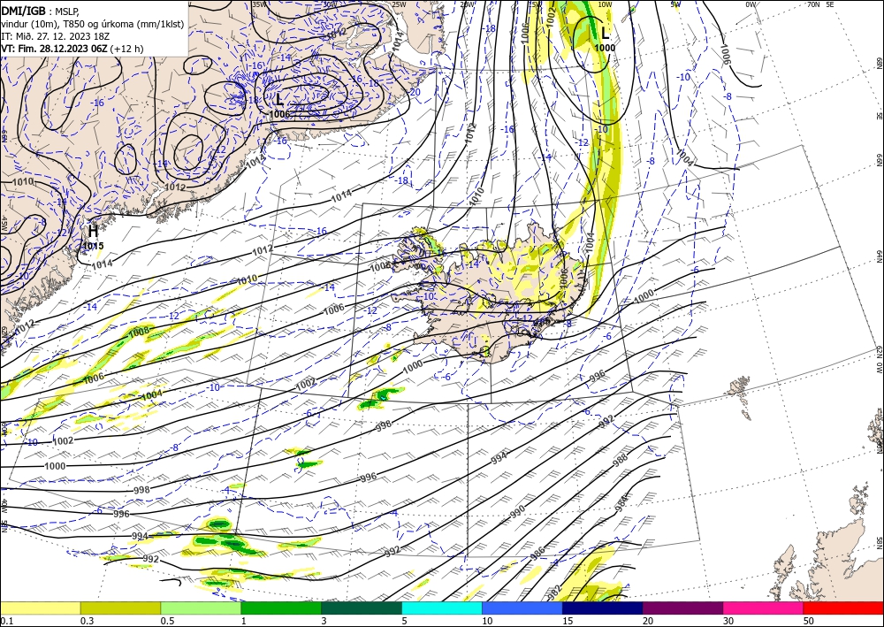Select the pink 30–50 legend color segment
This screenshot has height=627, width=884.
point(764,608)
